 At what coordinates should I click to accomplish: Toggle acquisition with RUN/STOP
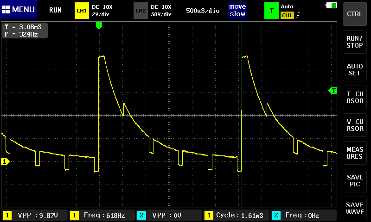(x=354, y=42)
